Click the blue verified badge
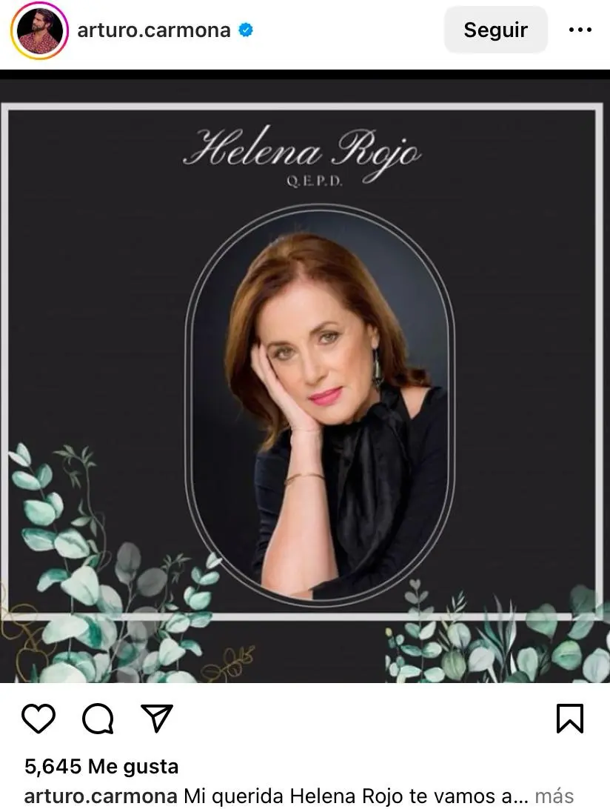The width and height of the screenshot is (610, 809). point(246,30)
